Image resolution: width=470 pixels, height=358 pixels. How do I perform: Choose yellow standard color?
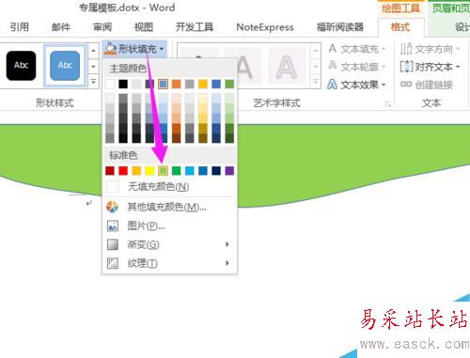[149, 171]
